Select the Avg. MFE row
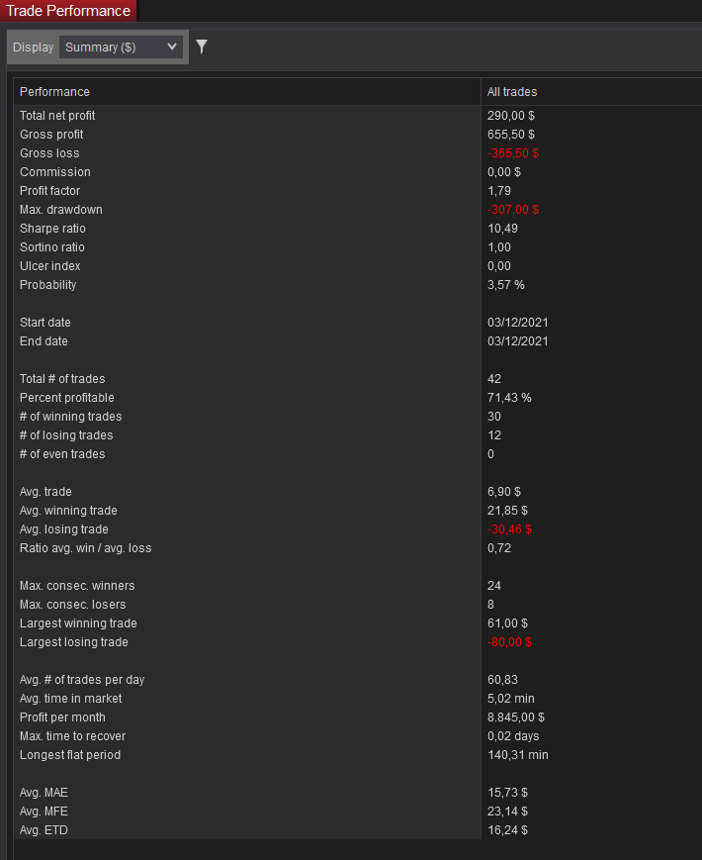The width and height of the screenshot is (702, 860). click(358, 812)
